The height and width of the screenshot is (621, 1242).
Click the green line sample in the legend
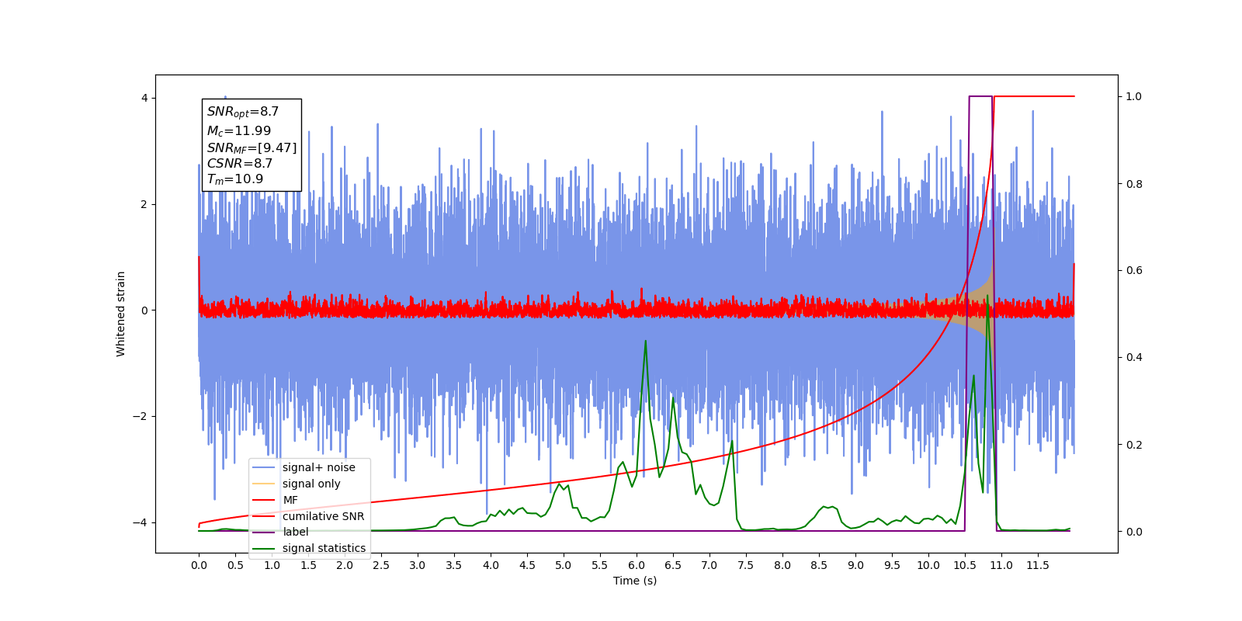(x=264, y=548)
